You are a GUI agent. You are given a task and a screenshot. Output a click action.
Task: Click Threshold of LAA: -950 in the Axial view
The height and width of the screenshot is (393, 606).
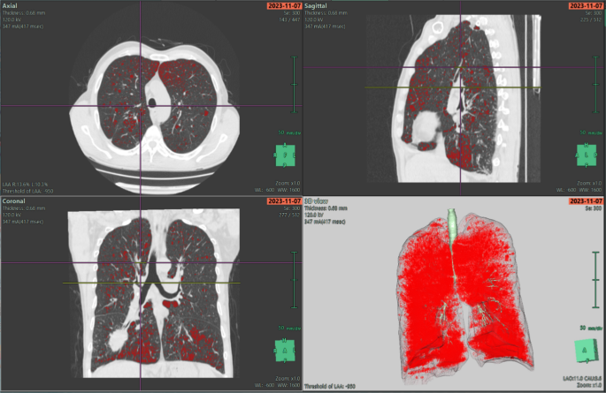coord(27,191)
